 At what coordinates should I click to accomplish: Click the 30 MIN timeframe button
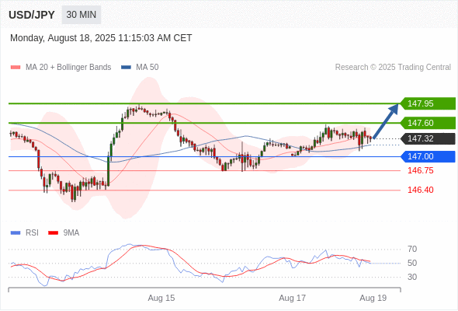click(x=82, y=15)
